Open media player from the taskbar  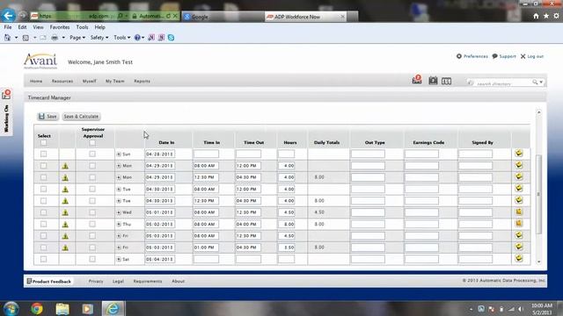click(87, 308)
